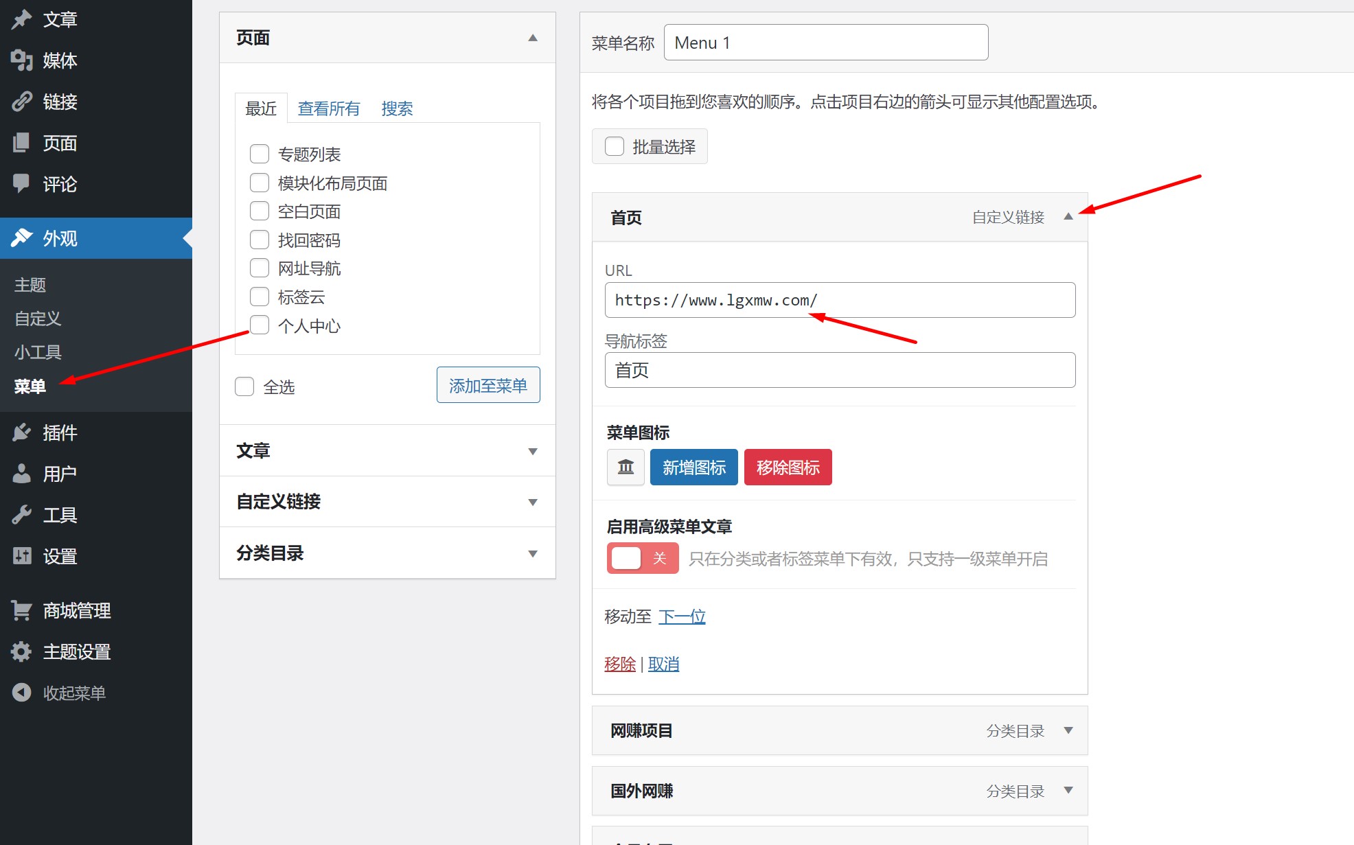Collapse the 首页 menu item arrow

click(x=1068, y=217)
